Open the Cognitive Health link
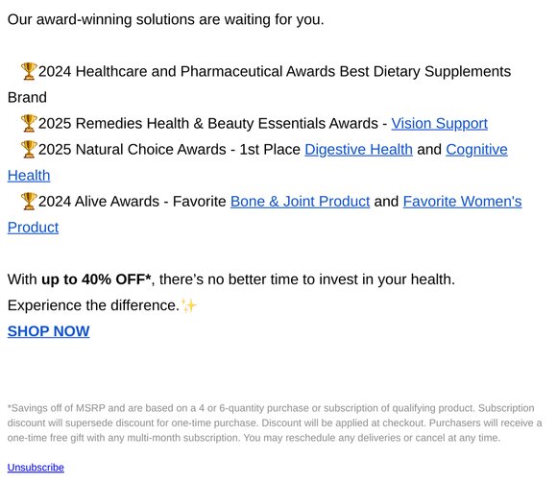The image size is (557, 484). click(x=476, y=150)
